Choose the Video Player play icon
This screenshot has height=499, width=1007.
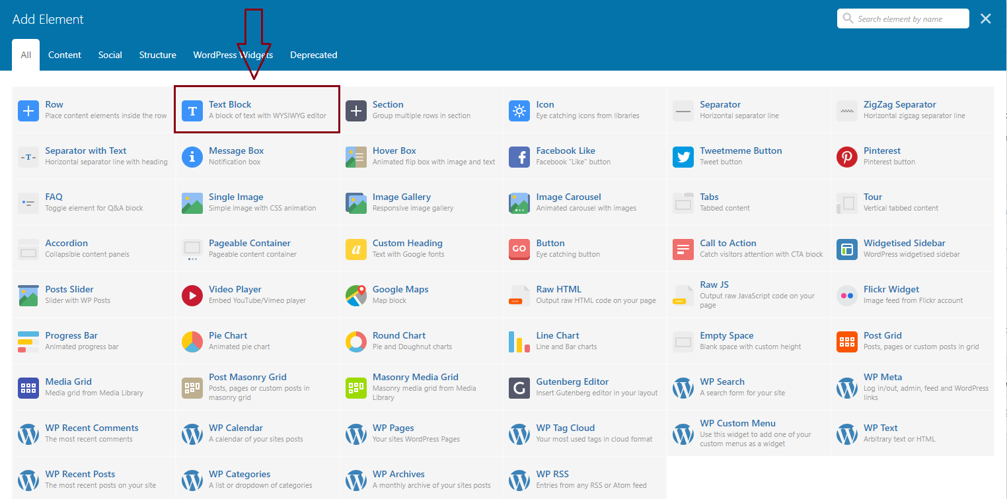[x=192, y=296]
